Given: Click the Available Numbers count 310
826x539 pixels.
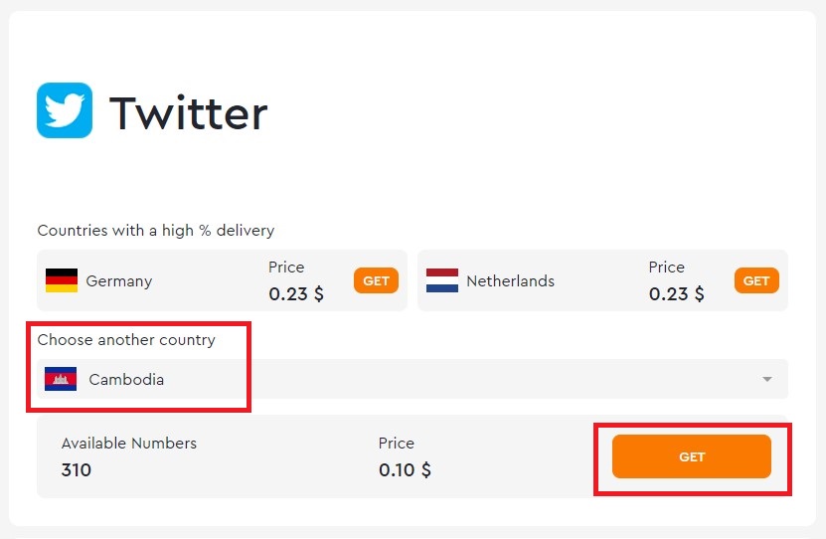Looking at the screenshot, I should tap(77, 469).
